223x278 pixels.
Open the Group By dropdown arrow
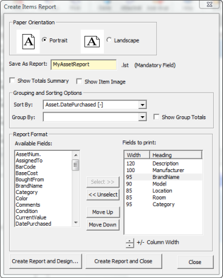click(x=142, y=117)
